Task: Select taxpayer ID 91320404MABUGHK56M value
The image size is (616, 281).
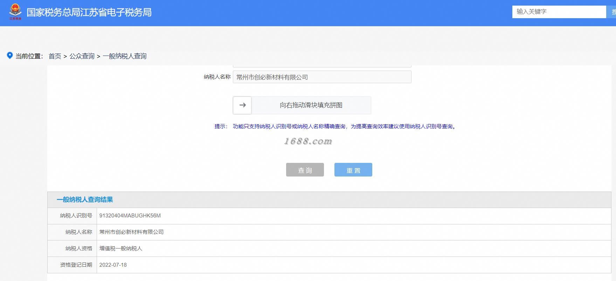Action: (130, 216)
